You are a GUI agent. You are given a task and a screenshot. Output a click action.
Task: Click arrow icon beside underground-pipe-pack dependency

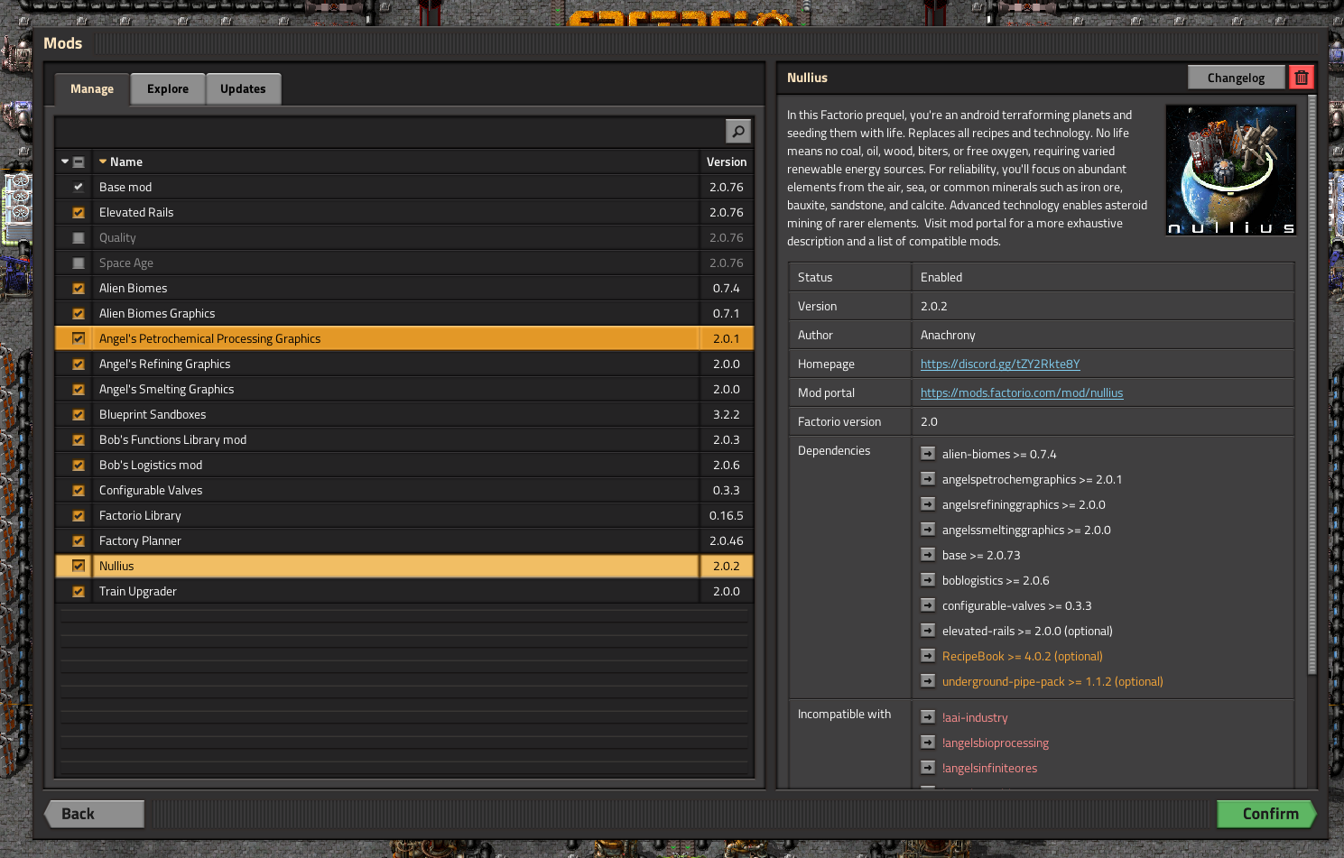click(928, 681)
